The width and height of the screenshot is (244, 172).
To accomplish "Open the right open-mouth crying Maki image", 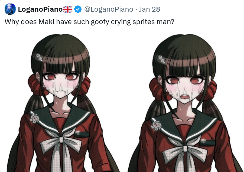I will tap(185, 103).
